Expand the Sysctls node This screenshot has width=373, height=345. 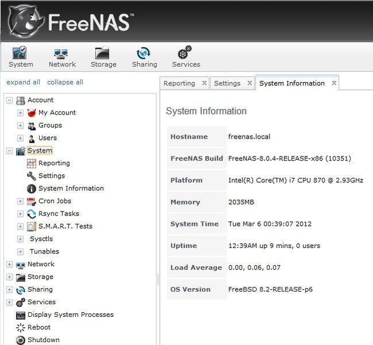[20, 239]
